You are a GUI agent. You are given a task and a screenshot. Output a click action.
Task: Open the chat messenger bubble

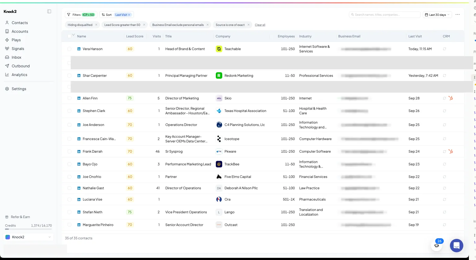click(456, 245)
